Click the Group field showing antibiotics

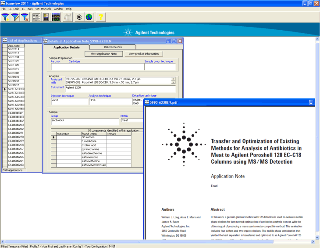84,120
